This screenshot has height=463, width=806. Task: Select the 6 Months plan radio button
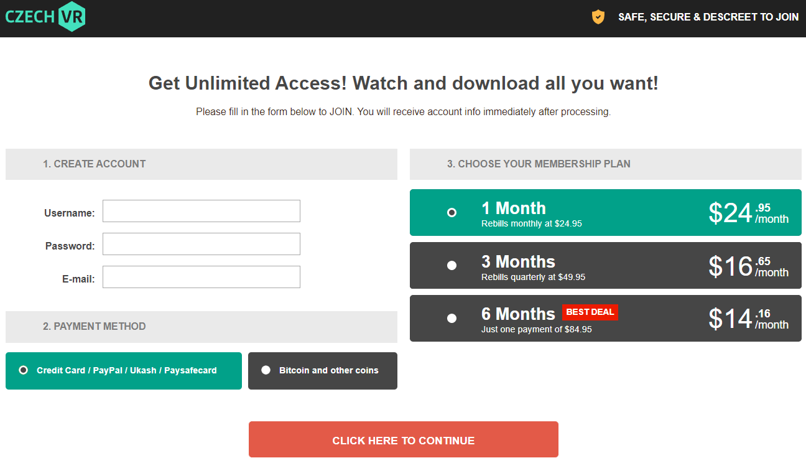[x=452, y=319]
